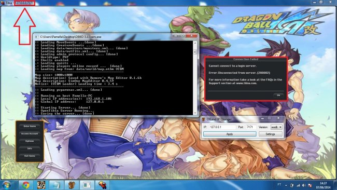The width and height of the screenshot is (337, 190).
Task: Dismiss Connection Failed dialog with Ok
Action: pos(278,95)
